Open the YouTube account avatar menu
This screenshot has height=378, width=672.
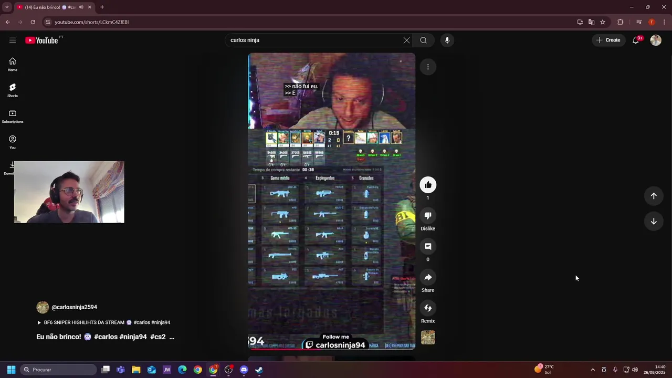[656, 40]
